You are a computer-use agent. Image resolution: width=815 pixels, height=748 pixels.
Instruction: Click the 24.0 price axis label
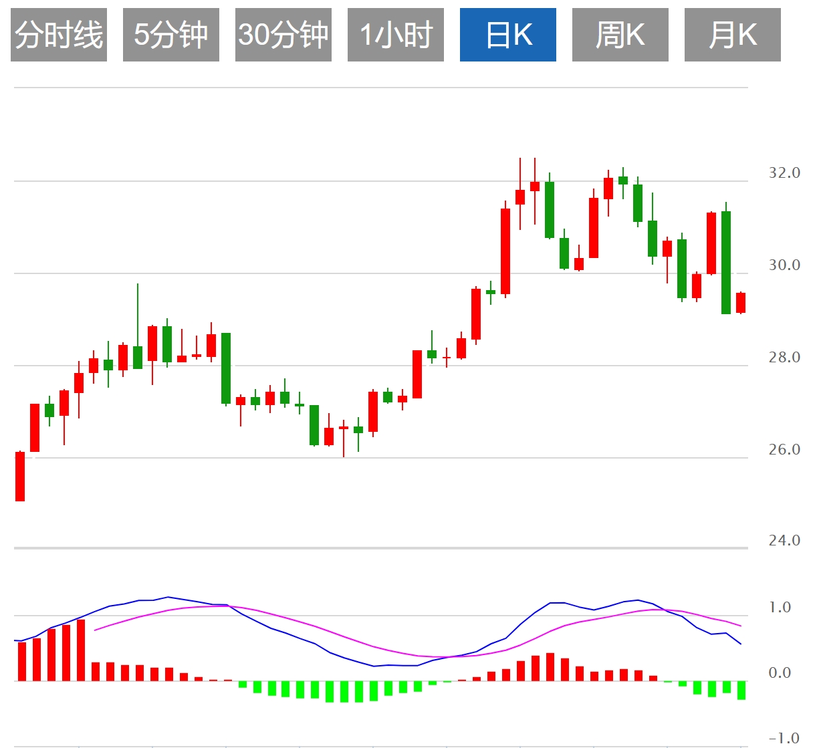[x=784, y=541]
